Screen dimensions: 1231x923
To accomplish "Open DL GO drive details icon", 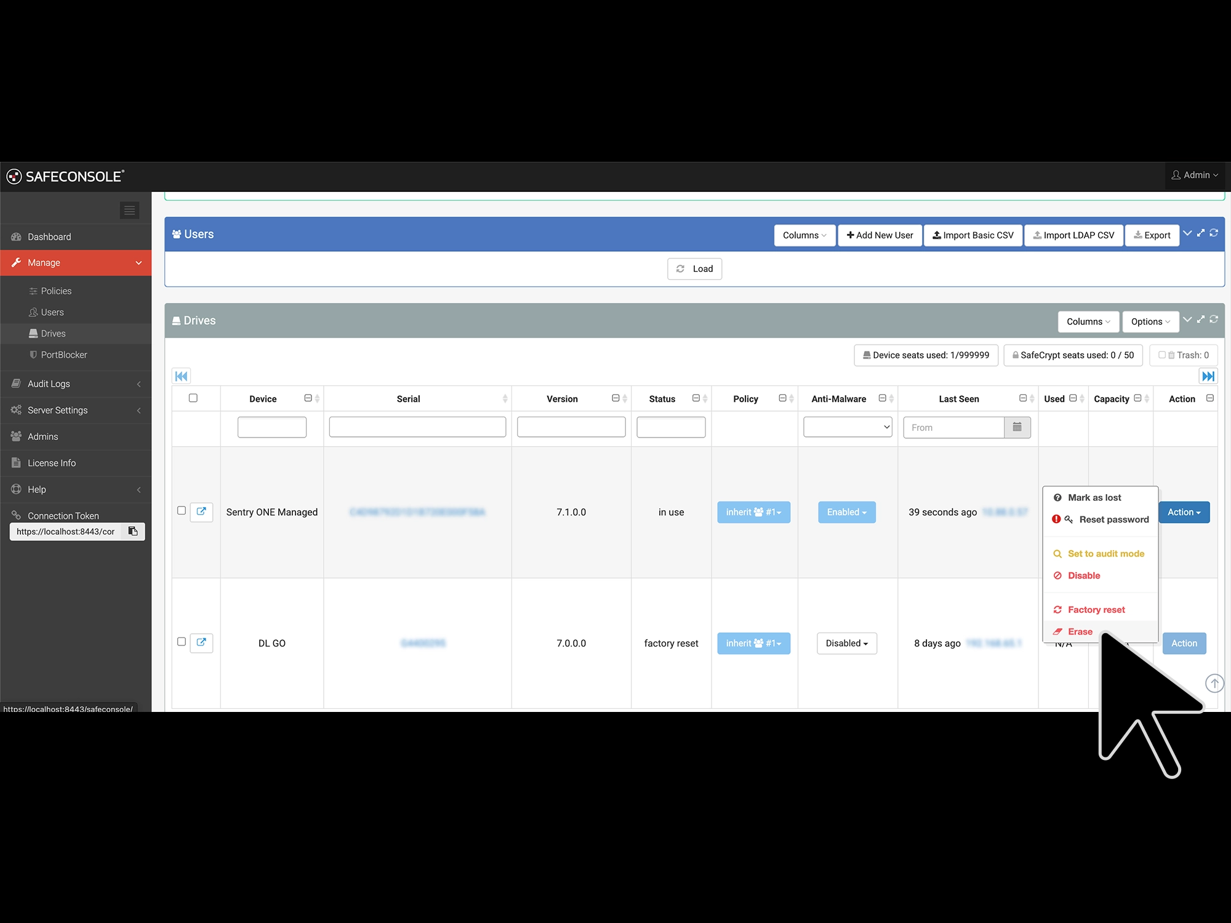I will 201,642.
